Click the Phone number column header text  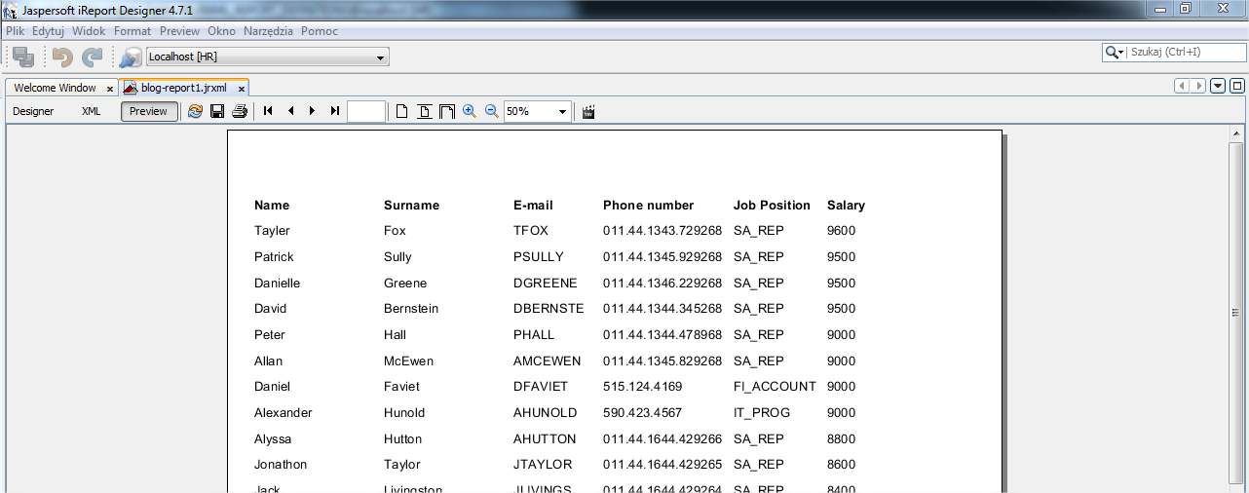648,206
